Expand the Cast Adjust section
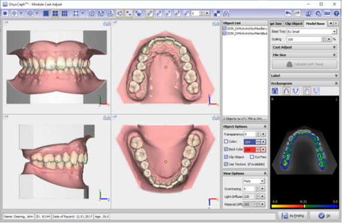Viewport: 342px width, 223px height. [304, 47]
